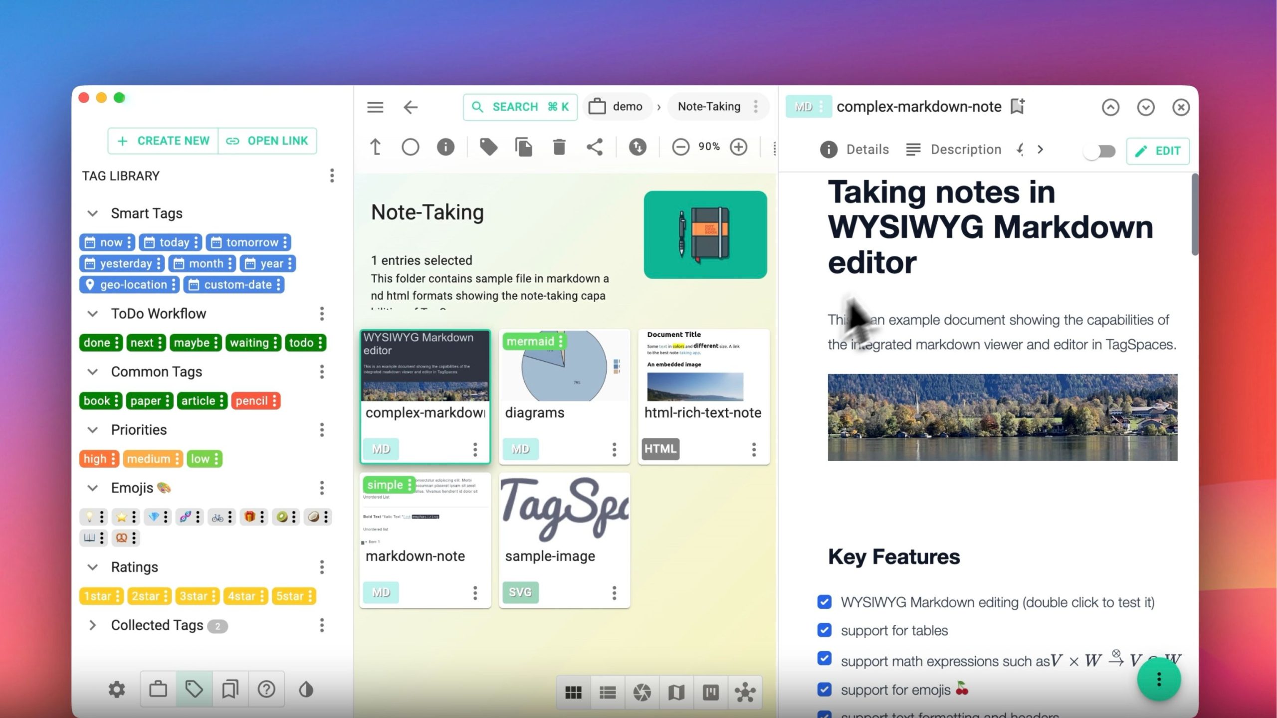
Task: Click the OPEN LINK button
Action: click(267, 141)
